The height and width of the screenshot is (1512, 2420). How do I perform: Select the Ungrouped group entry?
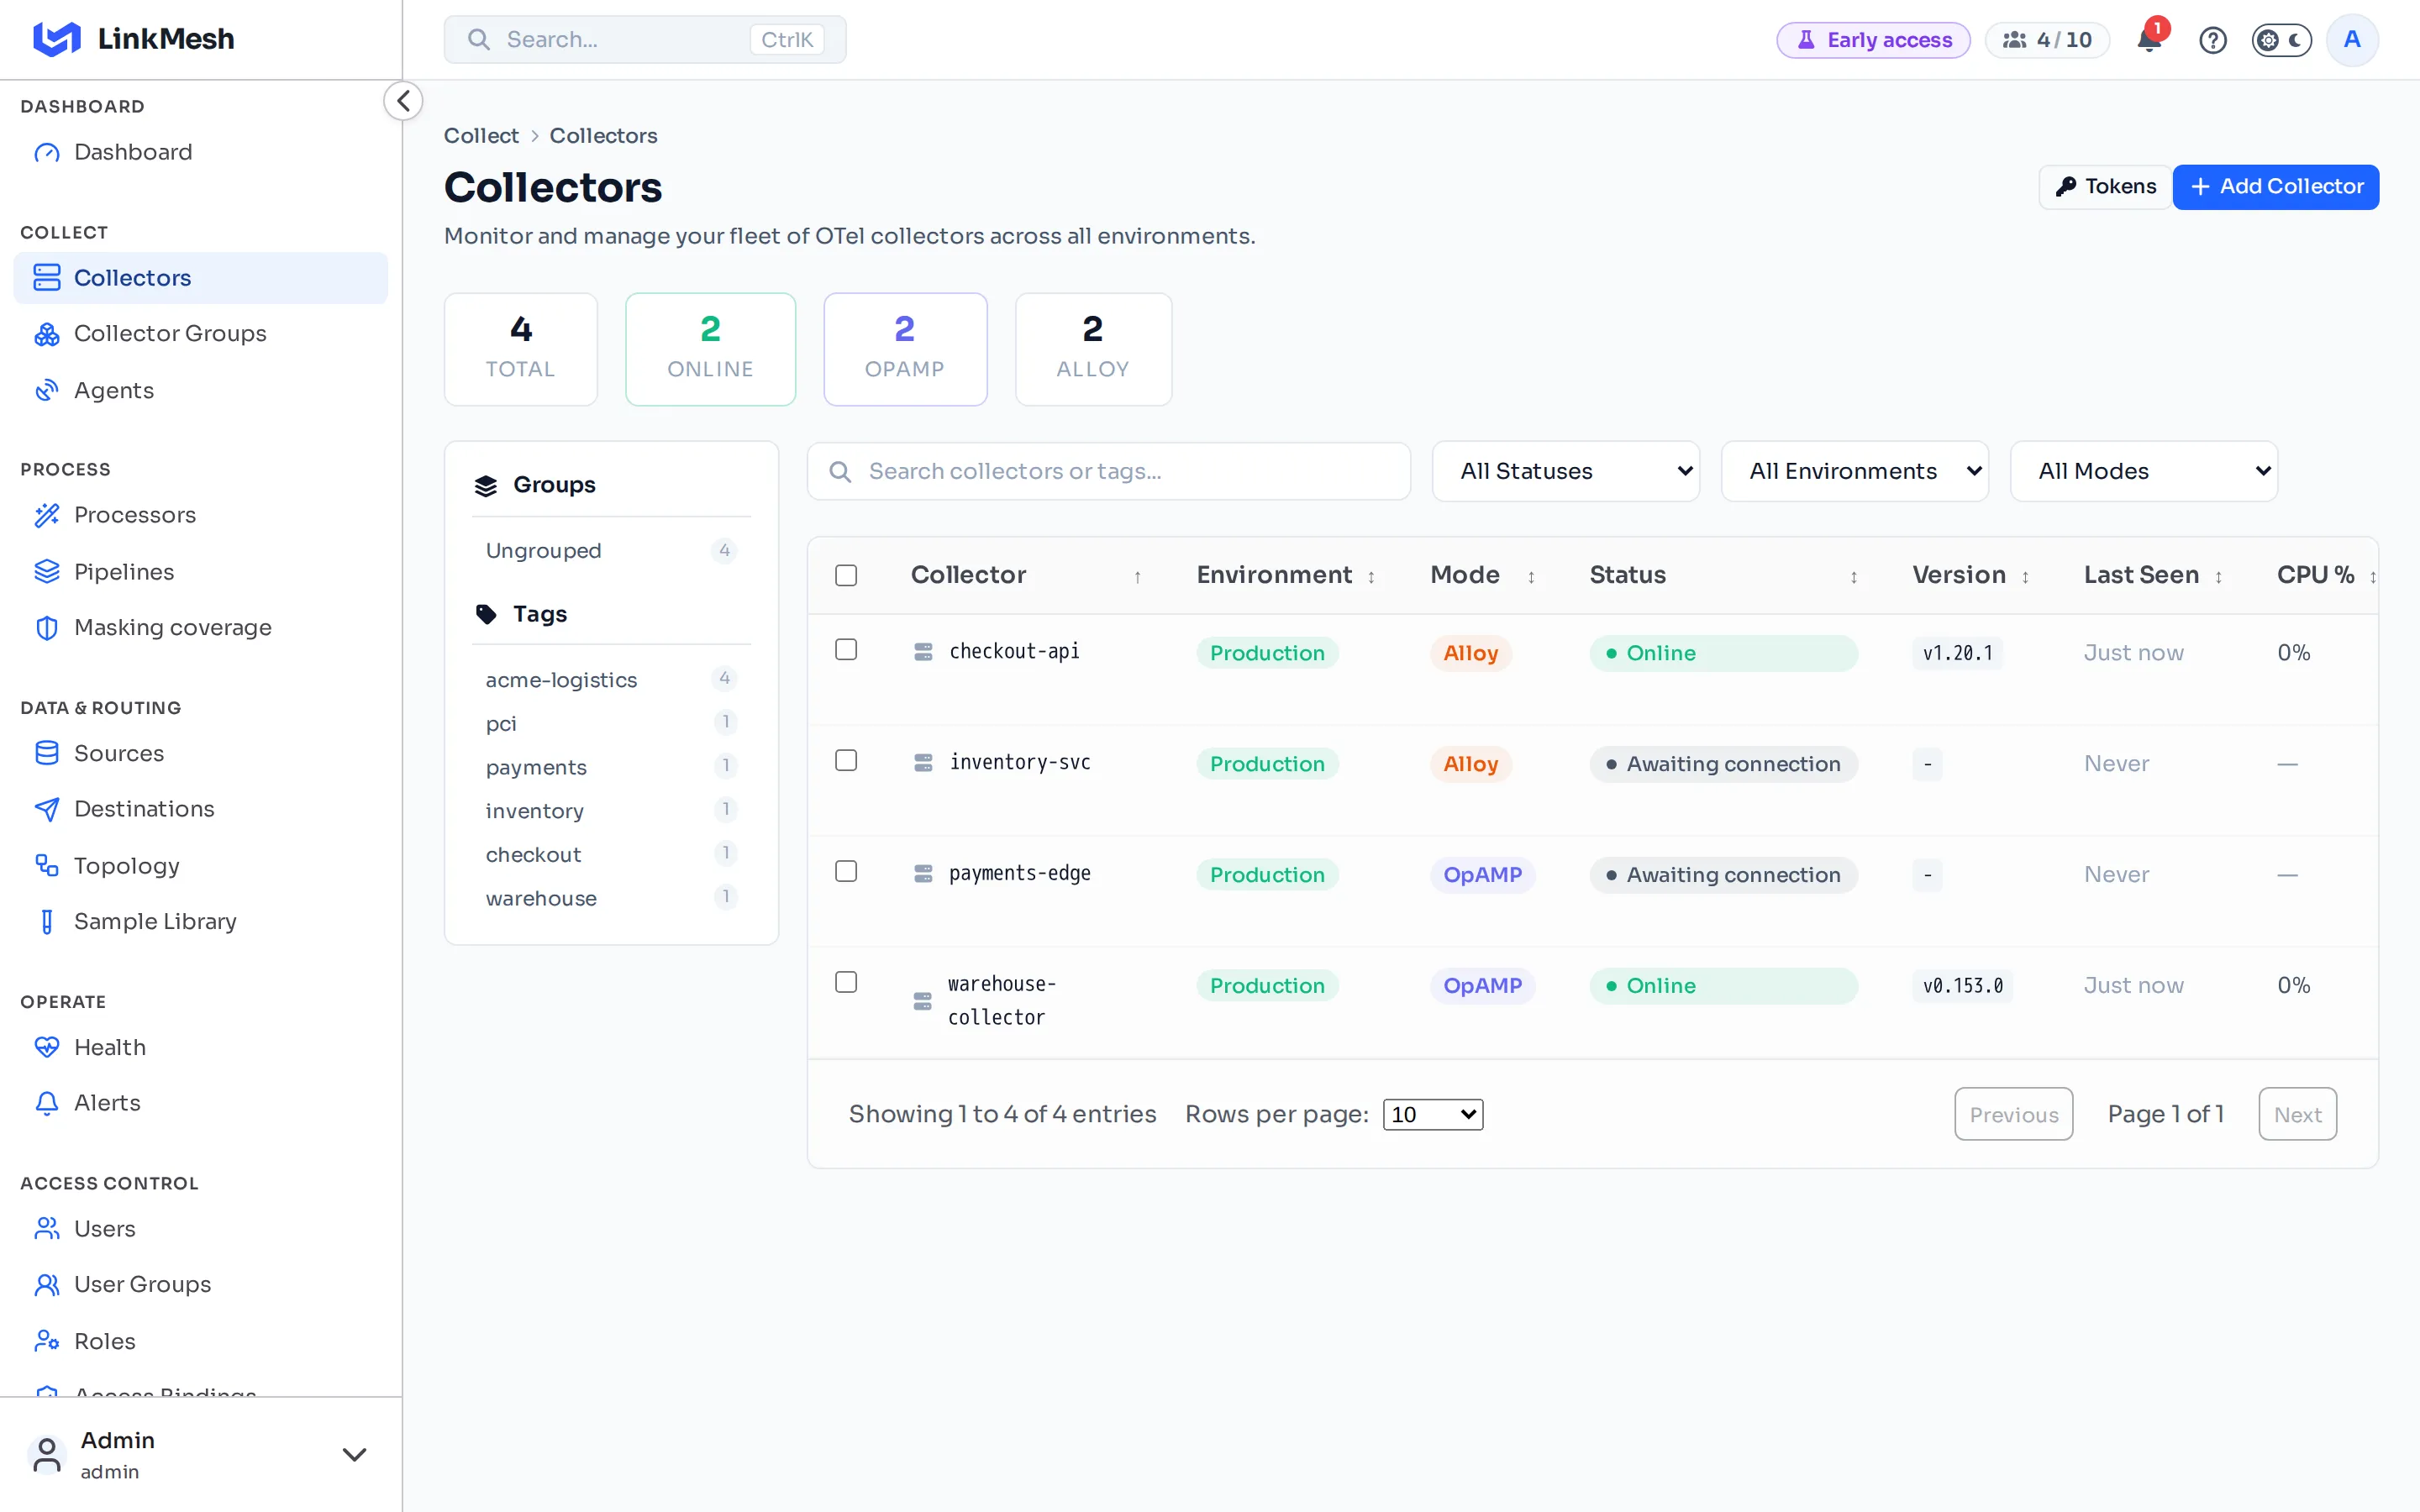tap(611, 551)
